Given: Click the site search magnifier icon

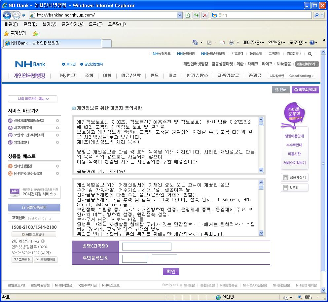Looking at the screenshot, I should coord(310,54).
